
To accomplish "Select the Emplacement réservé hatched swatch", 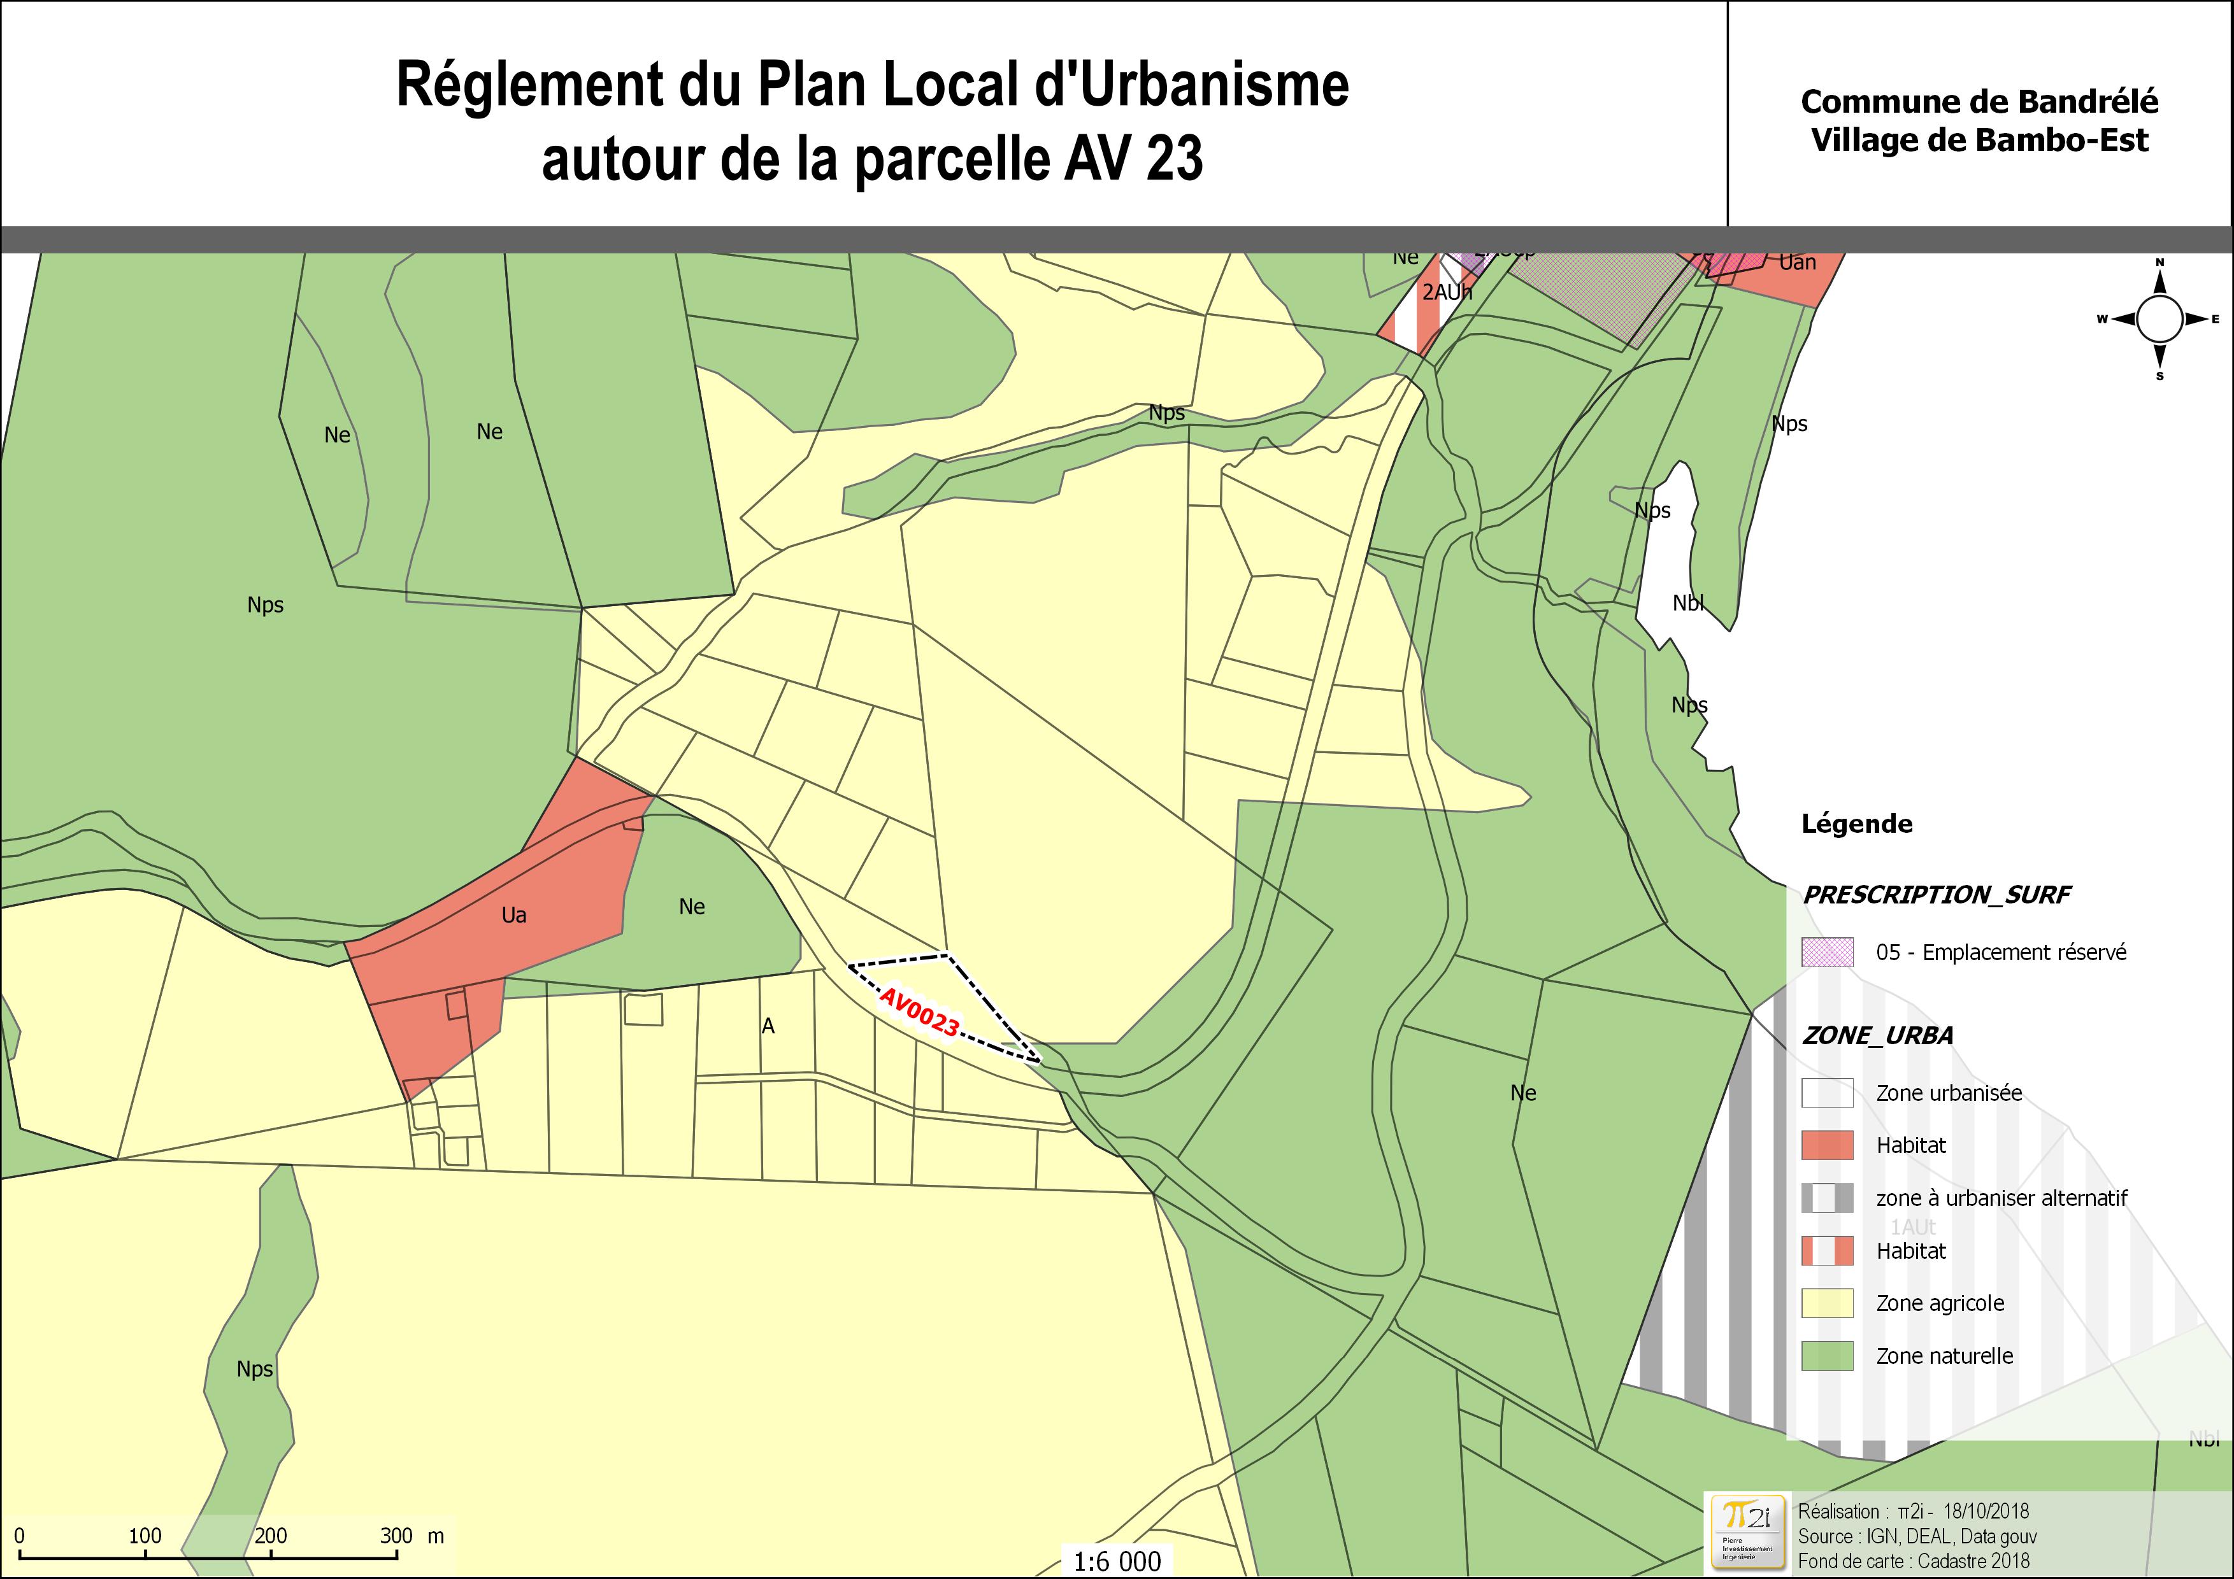I will [x=1826, y=953].
